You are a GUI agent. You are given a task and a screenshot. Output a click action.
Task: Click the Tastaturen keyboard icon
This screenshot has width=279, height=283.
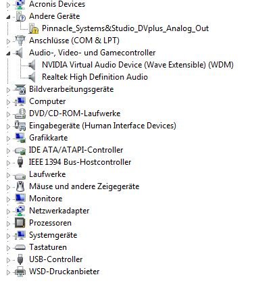[x=20, y=247]
